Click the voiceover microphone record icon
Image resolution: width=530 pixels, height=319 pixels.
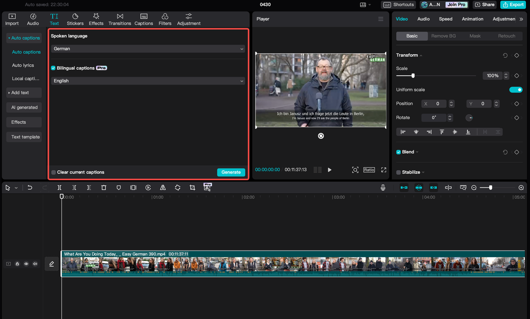pos(383,187)
